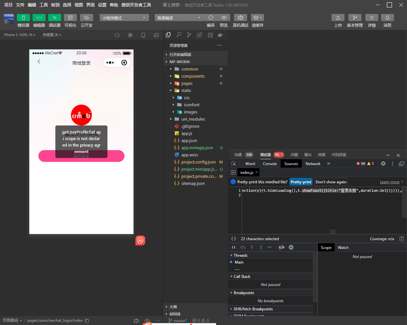Open the visualization (可视化) panel
This screenshot has height=325, width=407.
coord(70,18)
